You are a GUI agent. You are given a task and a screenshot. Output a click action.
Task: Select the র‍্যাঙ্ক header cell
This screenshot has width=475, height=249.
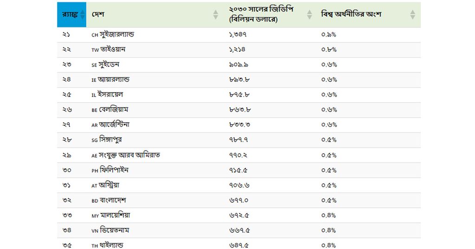[72, 14]
